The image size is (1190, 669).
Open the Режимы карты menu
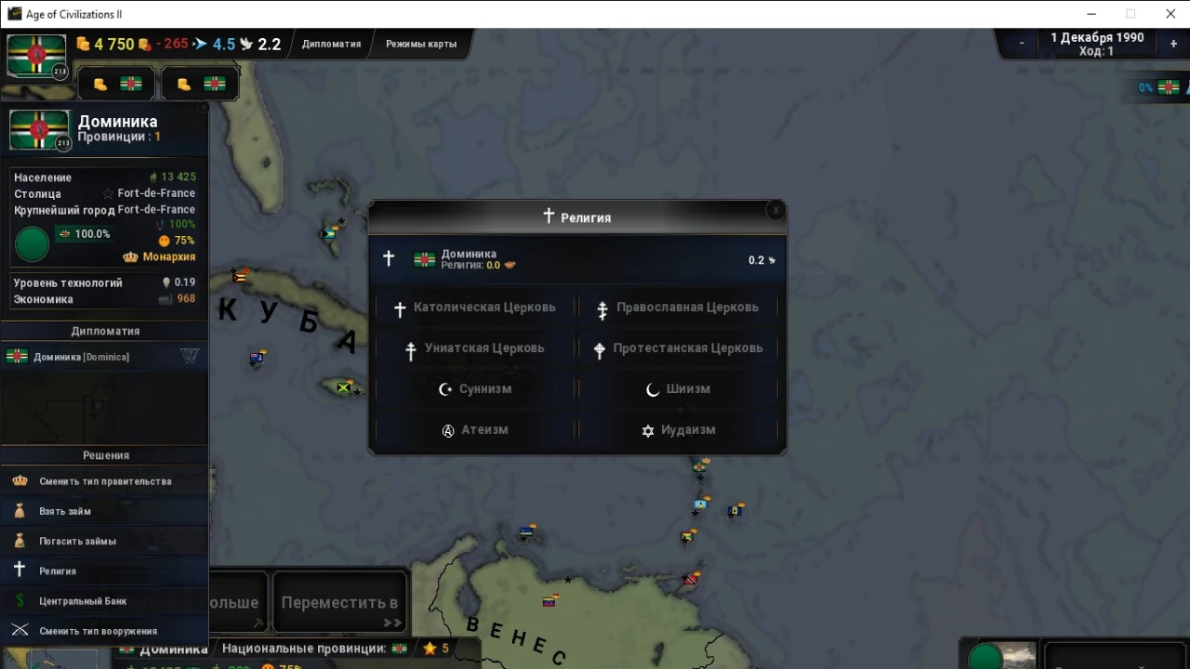click(x=421, y=44)
